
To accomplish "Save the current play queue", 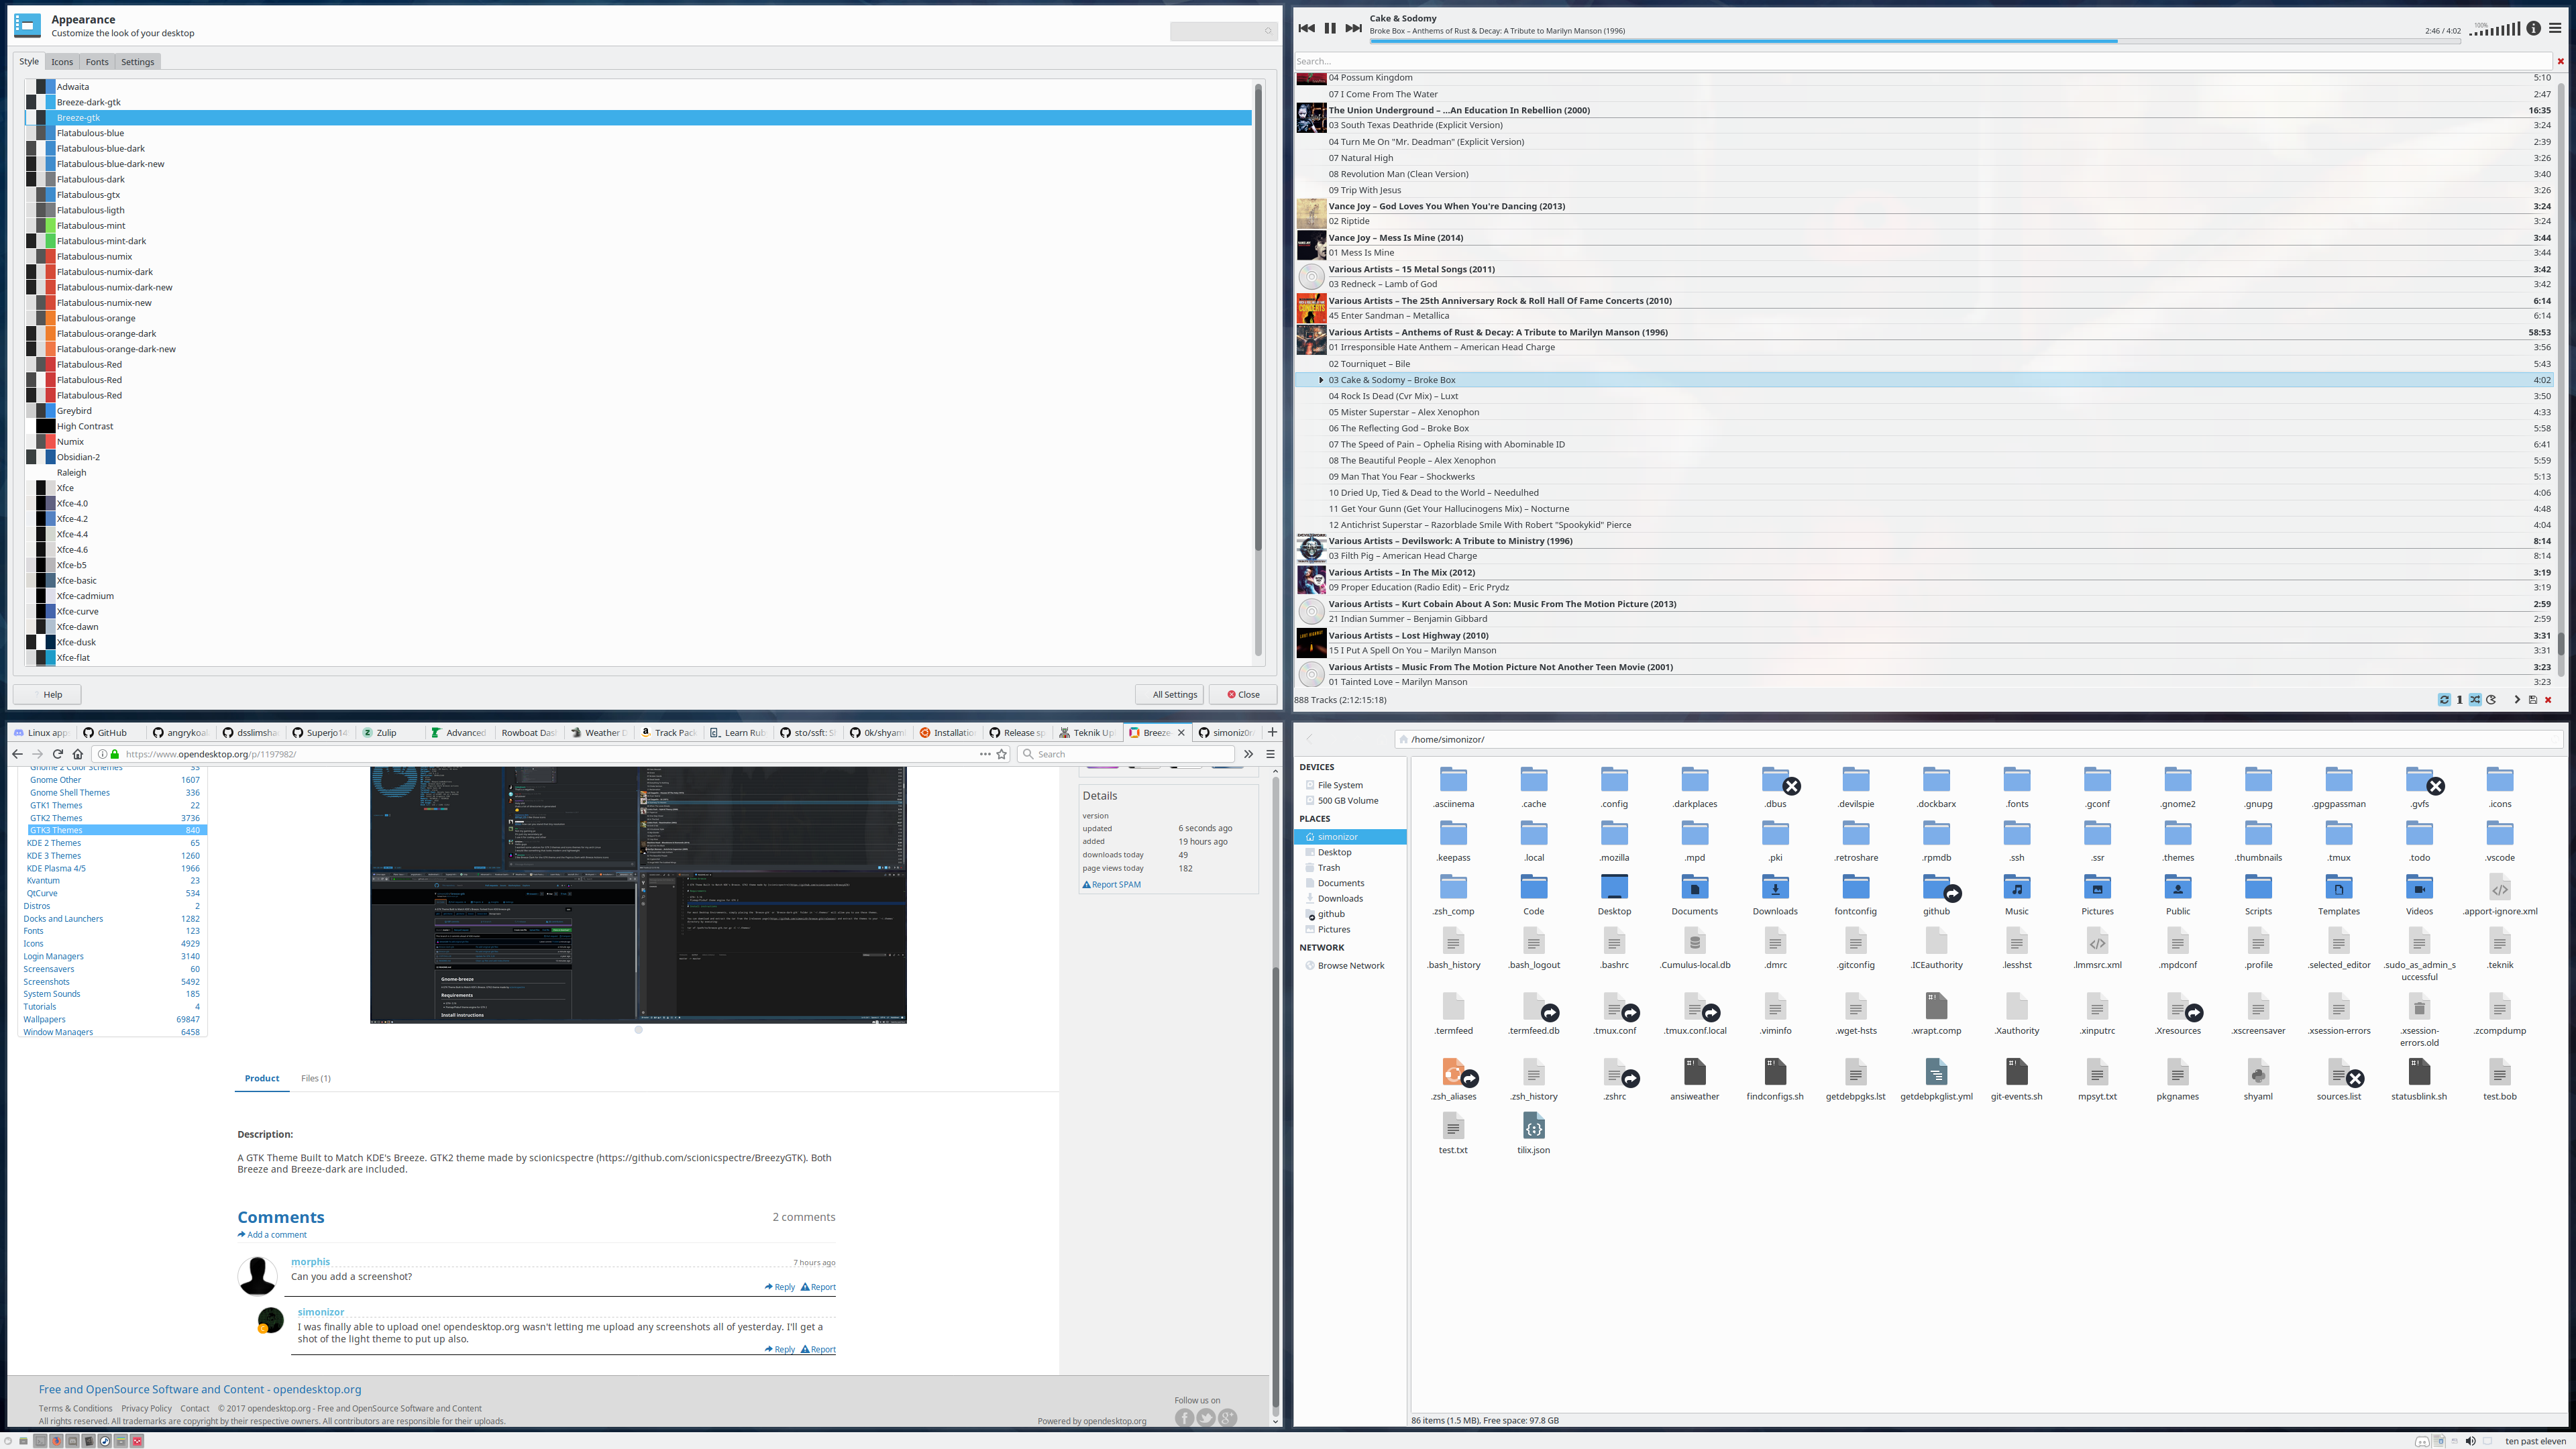I will (x=2532, y=699).
